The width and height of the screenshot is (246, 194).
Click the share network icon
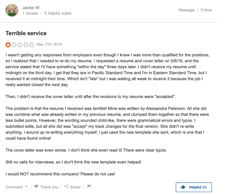coord(66,187)
